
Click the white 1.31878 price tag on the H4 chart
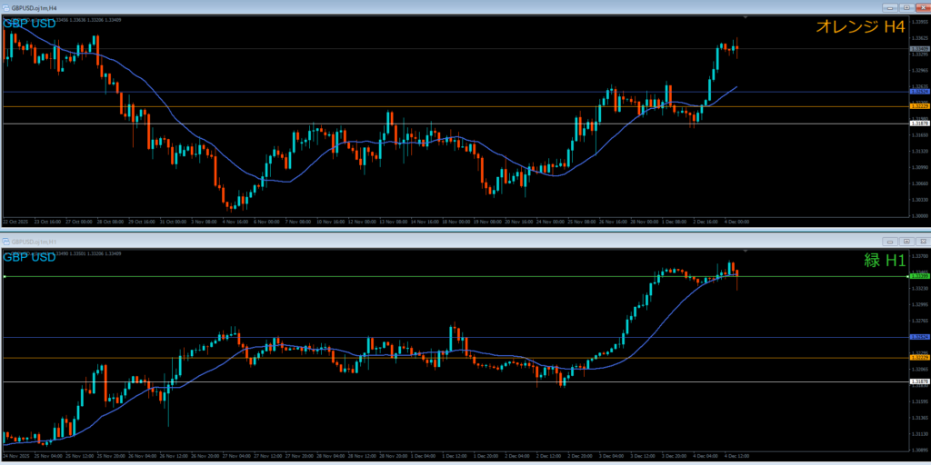(x=919, y=124)
